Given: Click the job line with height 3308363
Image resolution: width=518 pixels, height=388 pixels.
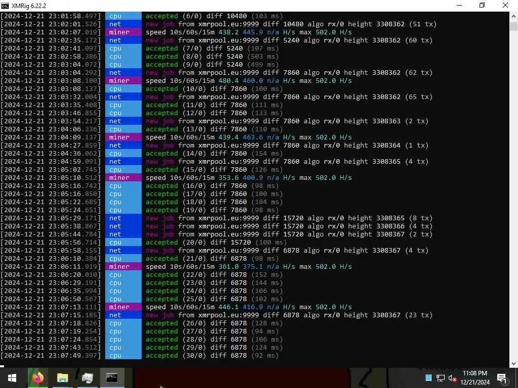Looking at the screenshot, I should 287,121.
